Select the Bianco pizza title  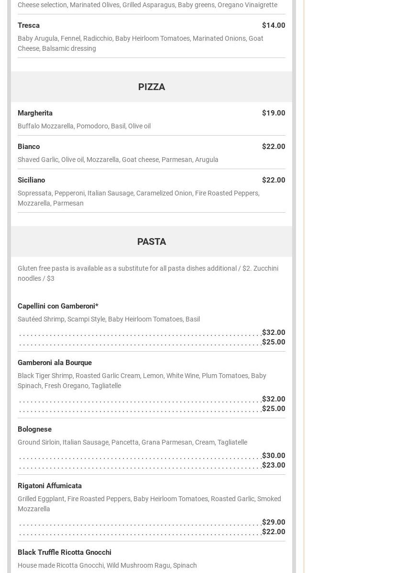coord(29,147)
